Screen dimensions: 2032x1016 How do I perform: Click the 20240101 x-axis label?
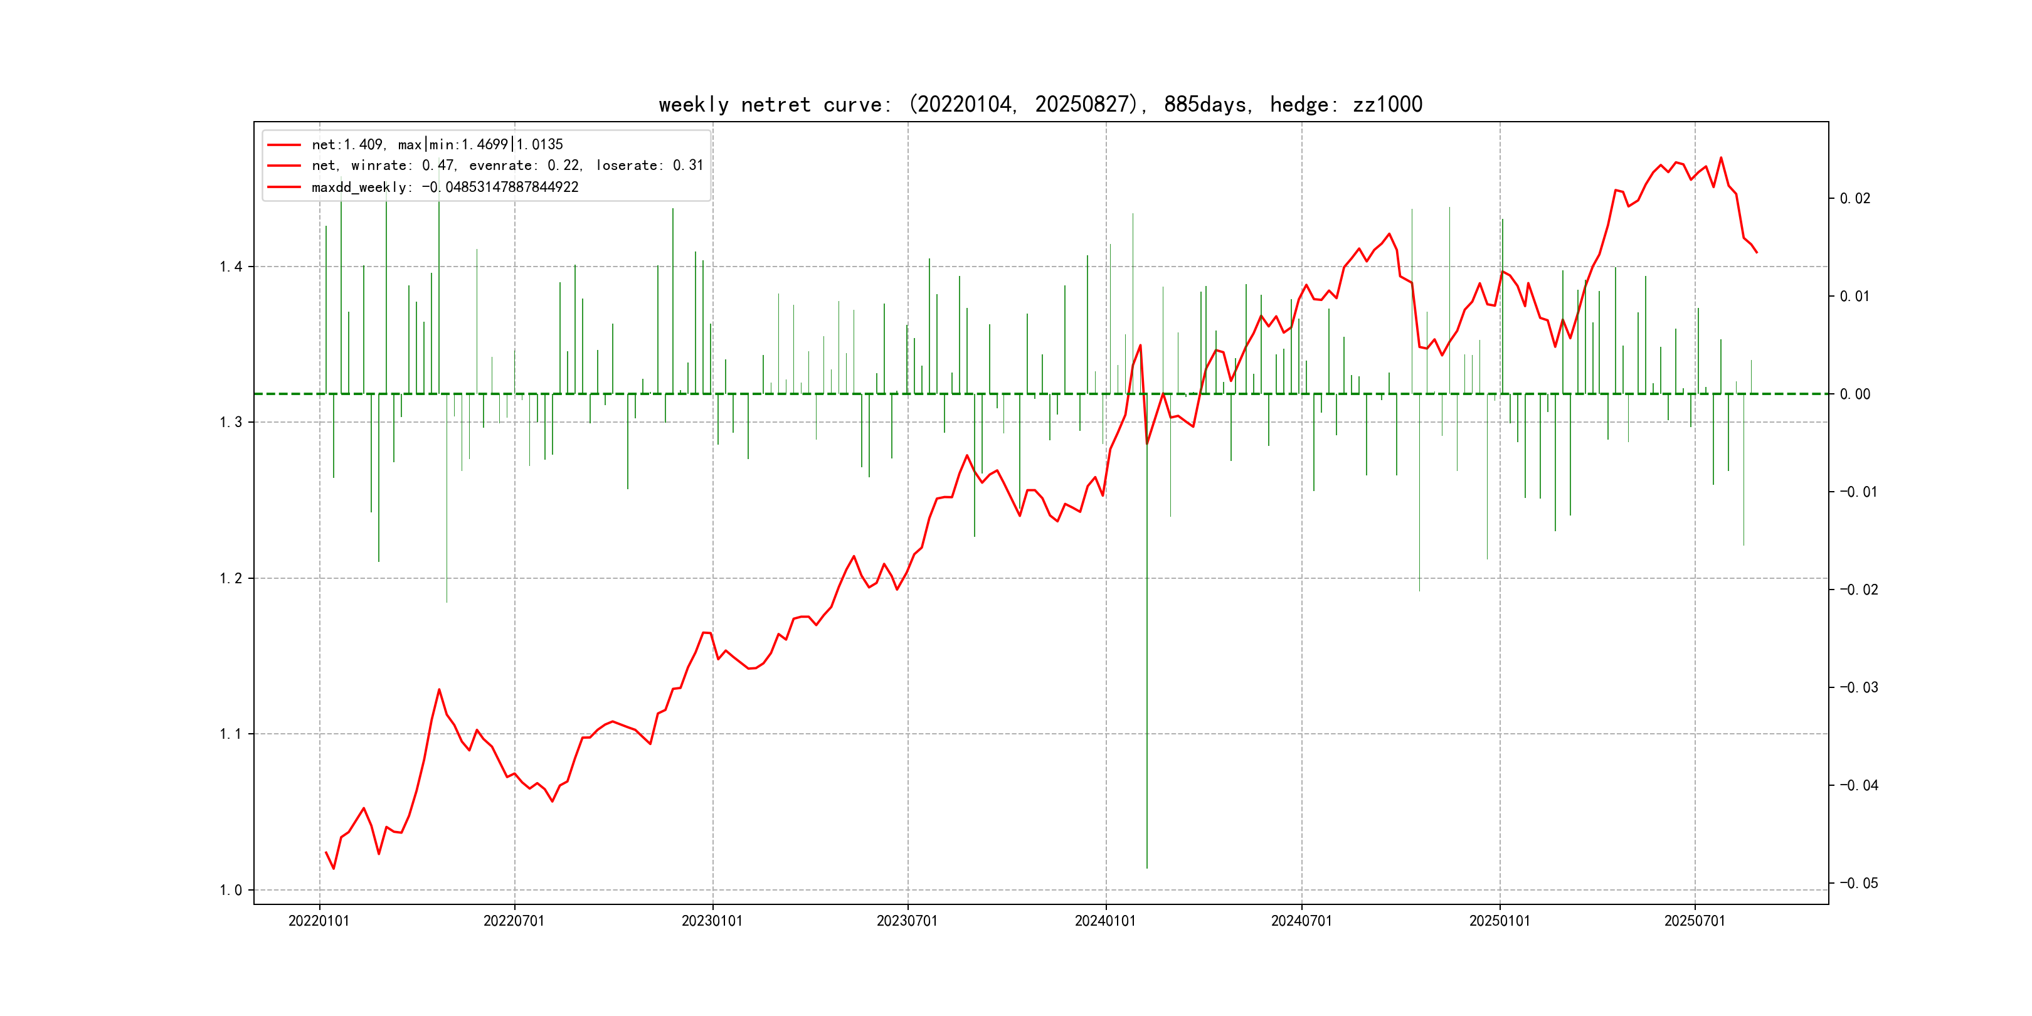1105,921
